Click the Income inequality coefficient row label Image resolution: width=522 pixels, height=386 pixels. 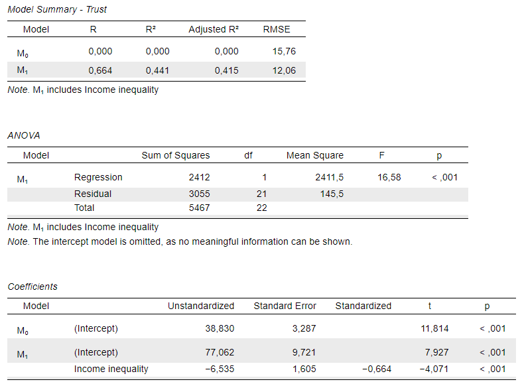[111, 369]
